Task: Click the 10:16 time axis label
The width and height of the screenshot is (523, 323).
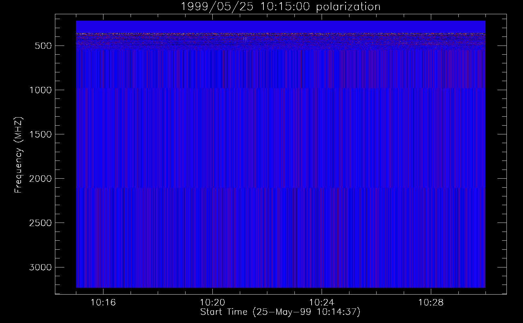Action: tap(103, 303)
